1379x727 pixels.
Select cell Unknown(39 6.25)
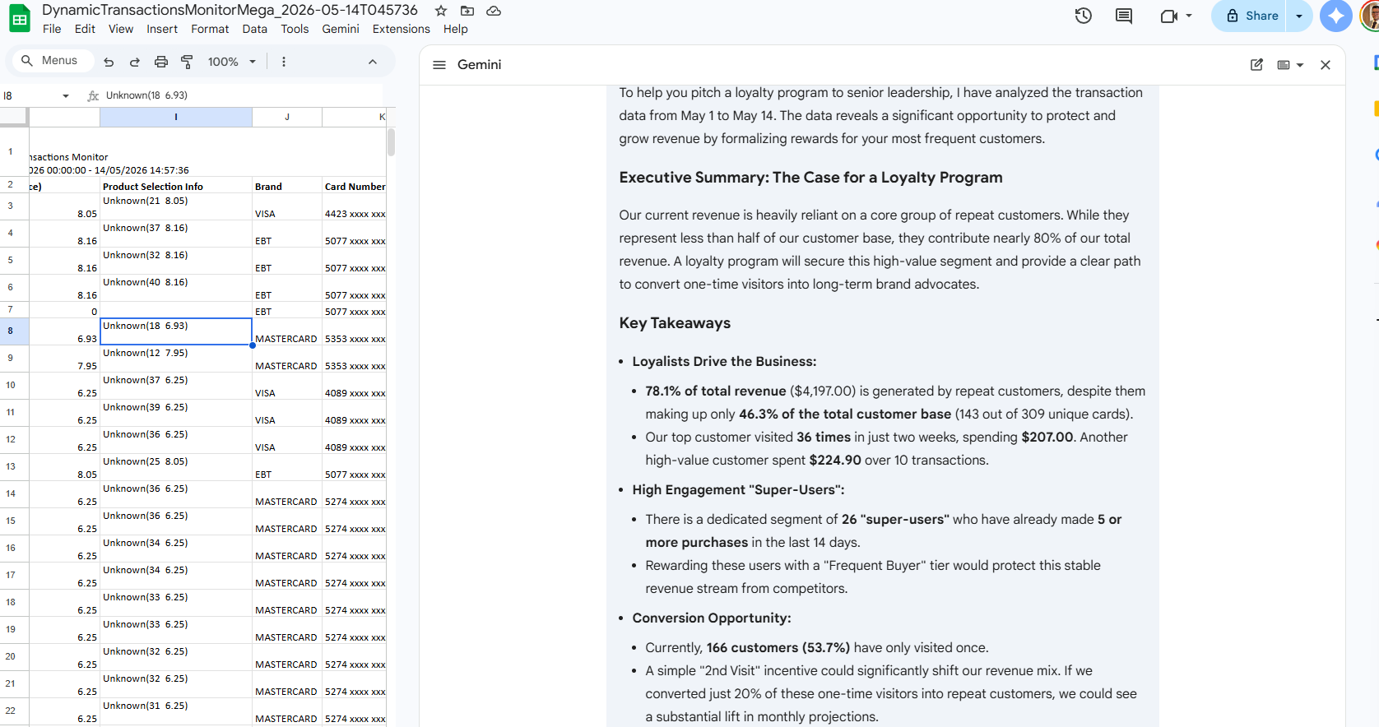click(x=176, y=413)
